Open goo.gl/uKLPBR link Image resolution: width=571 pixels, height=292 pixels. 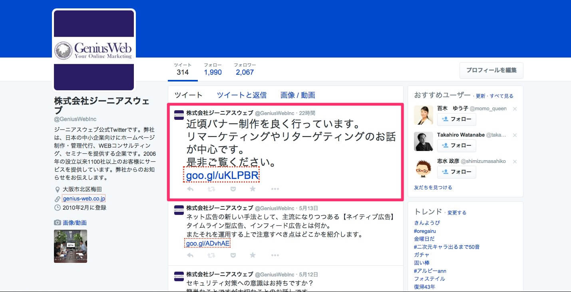[222, 175]
